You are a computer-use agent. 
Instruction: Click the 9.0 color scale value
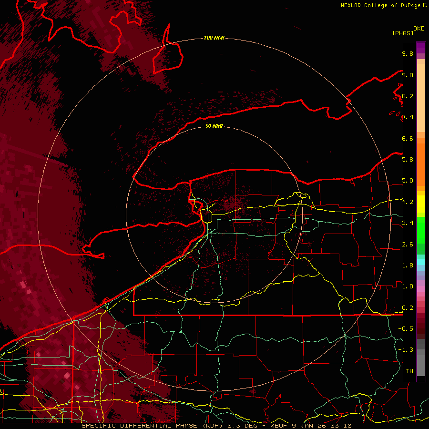(x=408, y=75)
